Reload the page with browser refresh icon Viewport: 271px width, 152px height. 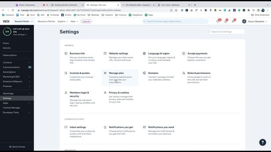(13, 10)
